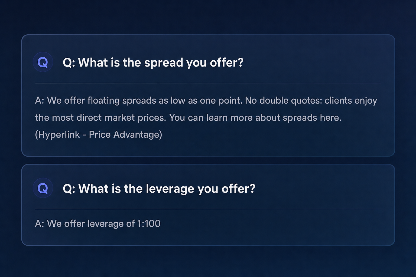The height and width of the screenshot is (277, 416).
Task: Click the divider under the spread question
Action: [208, 83]
